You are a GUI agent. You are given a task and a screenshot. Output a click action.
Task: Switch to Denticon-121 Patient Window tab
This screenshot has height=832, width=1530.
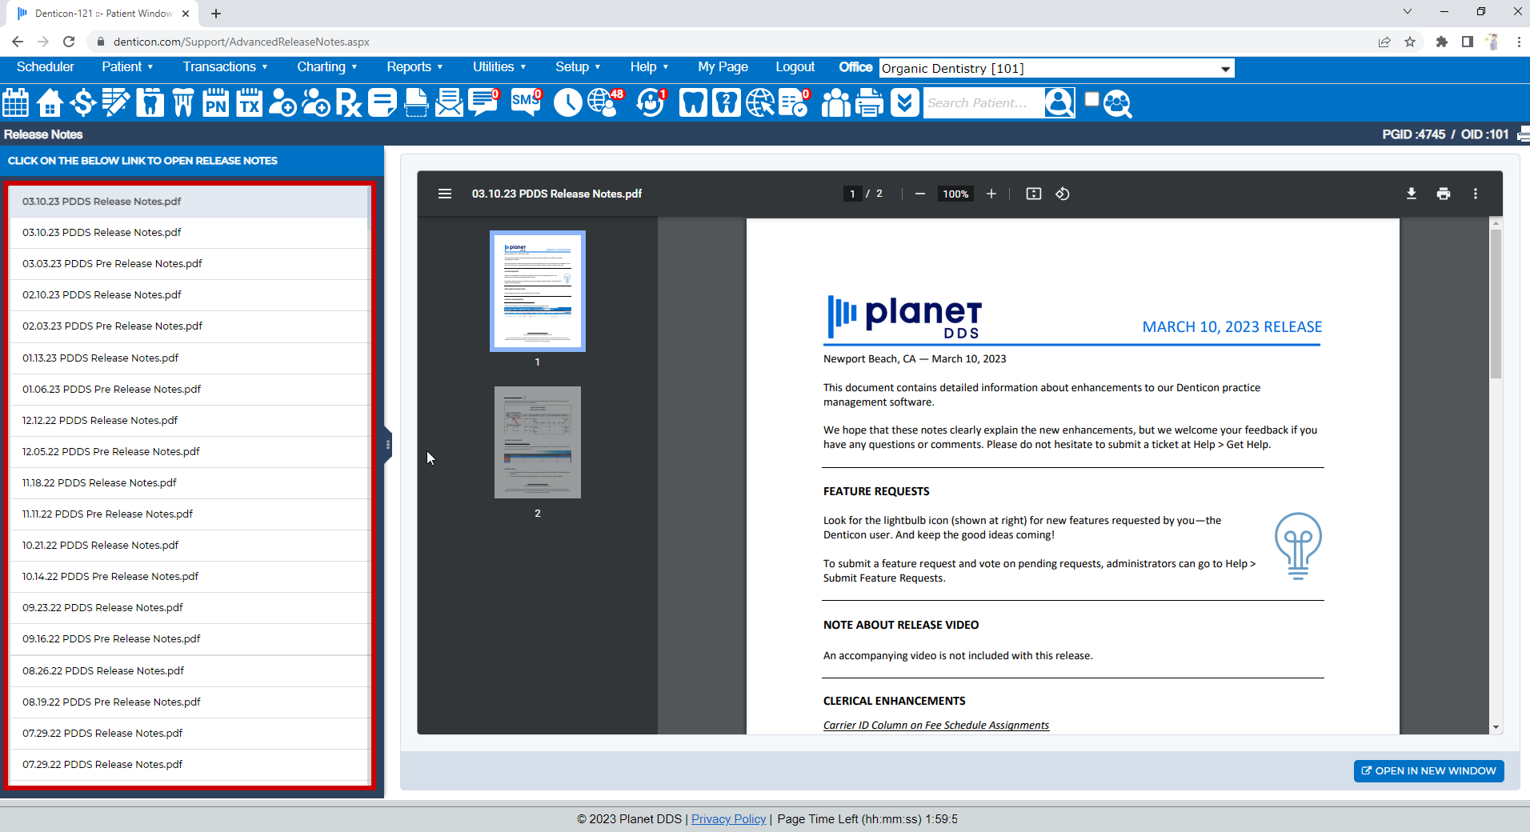(x=104, y=14)
